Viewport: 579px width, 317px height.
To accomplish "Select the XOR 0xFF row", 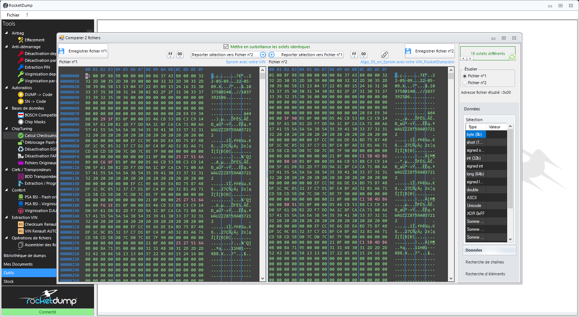I will pyautogui.click(x=486, y=213).
